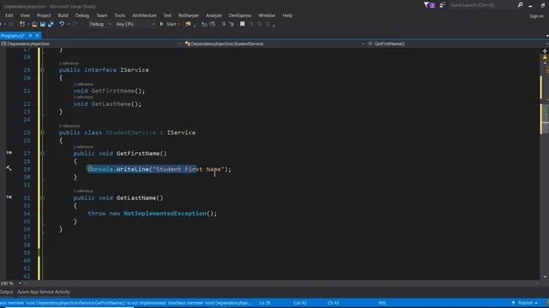Click the 0 references link above StudentService
Image resolution: width=549 pixels, height=308 pixels.
click(x=69, y=126)
